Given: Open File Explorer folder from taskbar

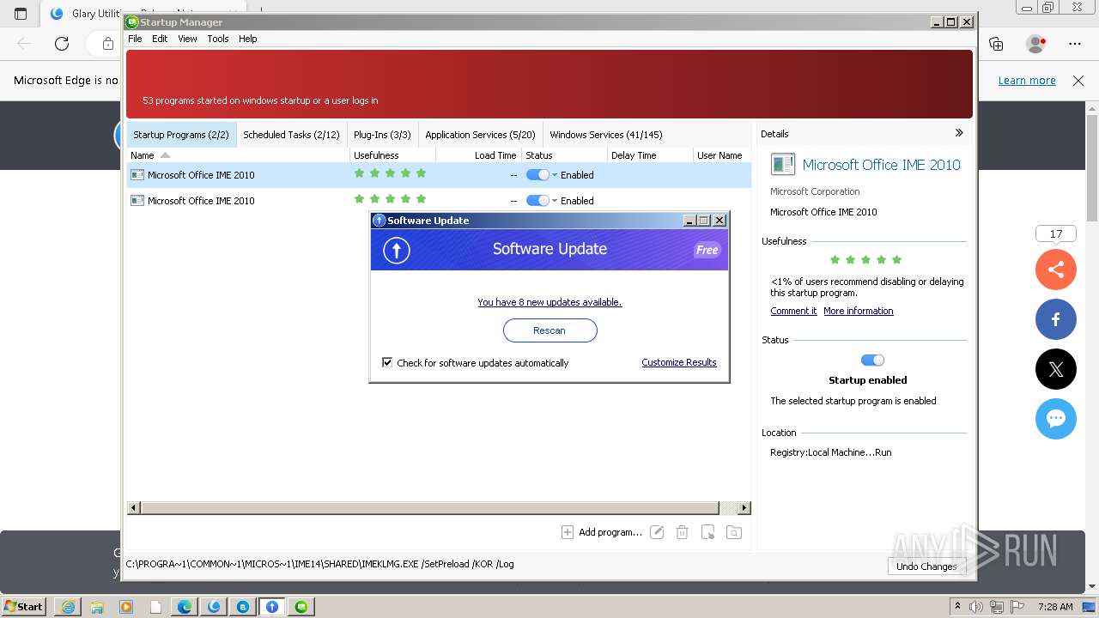Looking at the screenshot, I should tap(97, 607).
